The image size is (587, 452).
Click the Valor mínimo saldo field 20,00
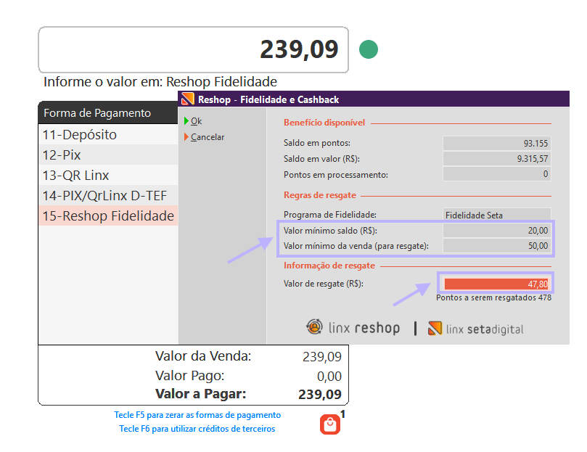click(497, 230)
